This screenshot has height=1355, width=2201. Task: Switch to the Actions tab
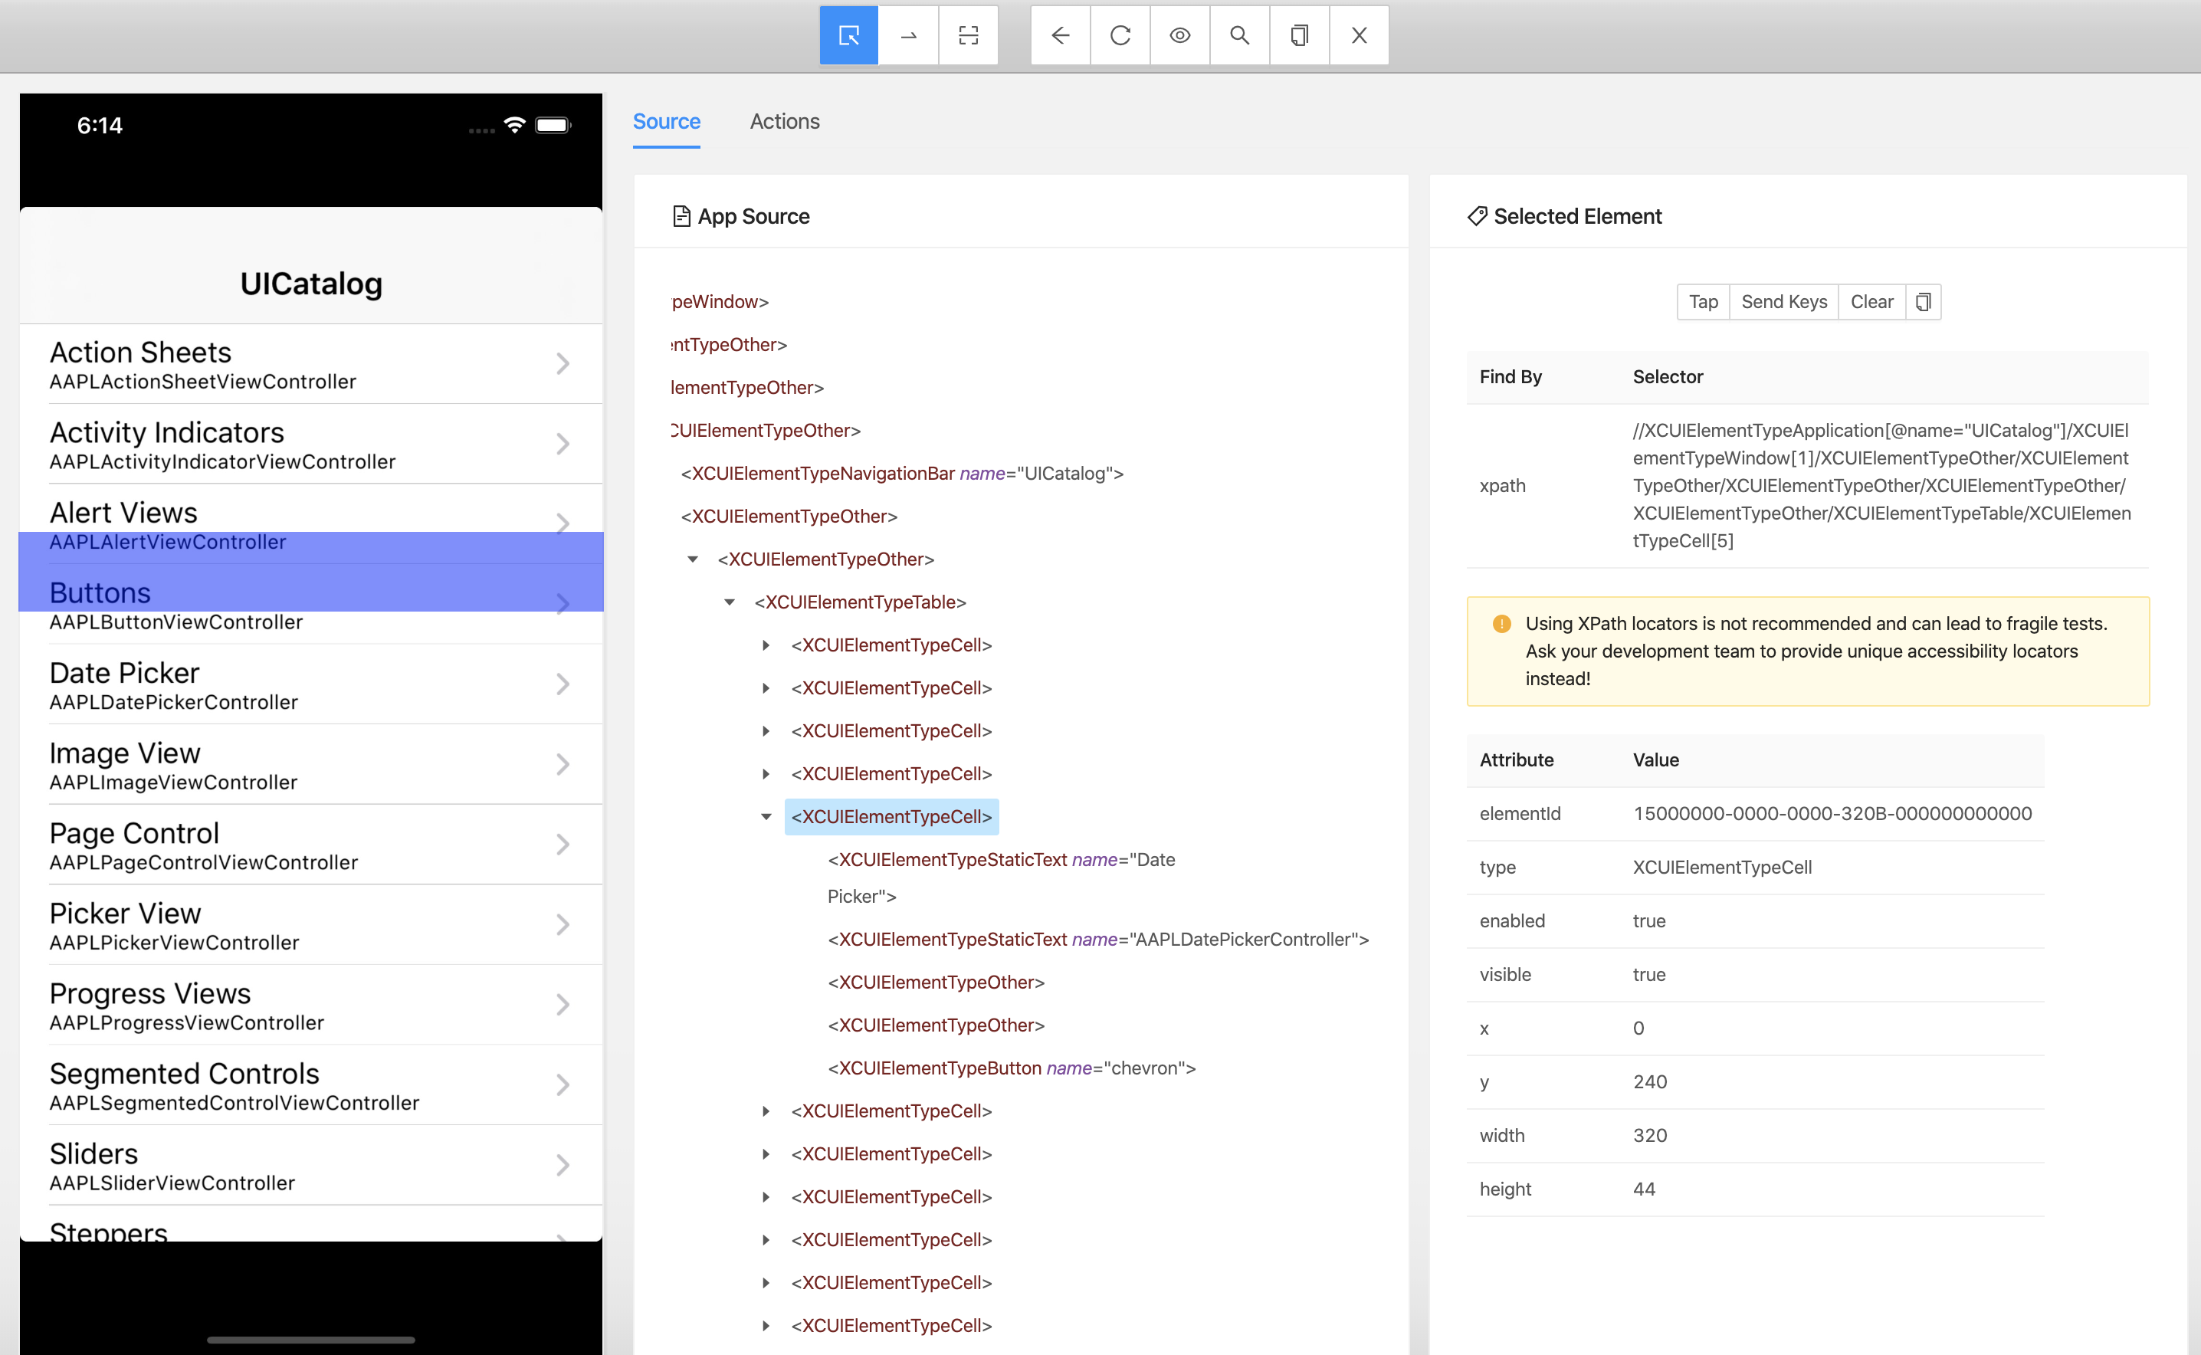click(x=784, y=121)
